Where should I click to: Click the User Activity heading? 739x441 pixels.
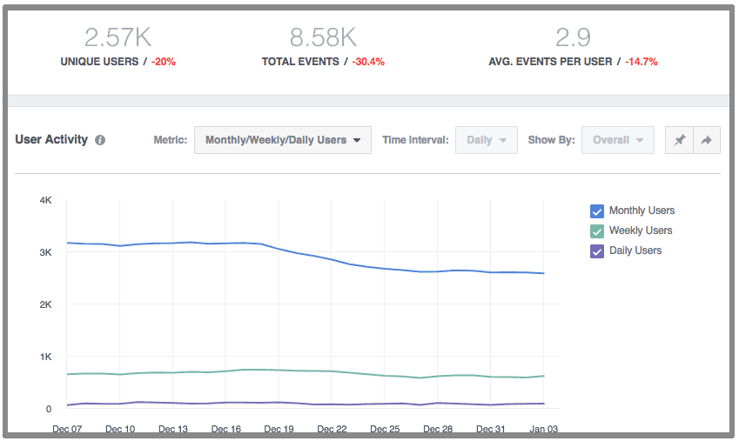tap(51, 139)
